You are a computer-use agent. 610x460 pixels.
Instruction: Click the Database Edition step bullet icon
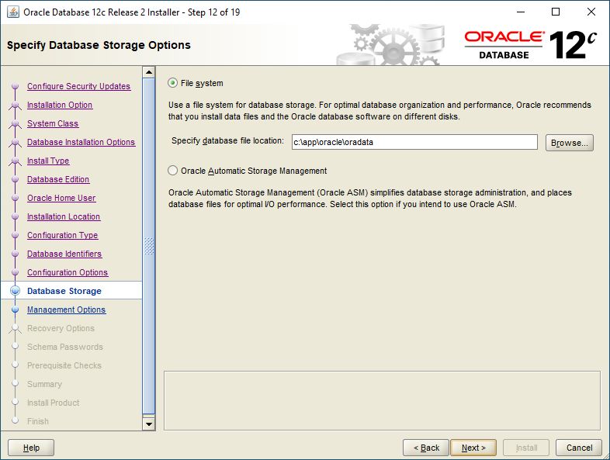(x=16, y=180)
